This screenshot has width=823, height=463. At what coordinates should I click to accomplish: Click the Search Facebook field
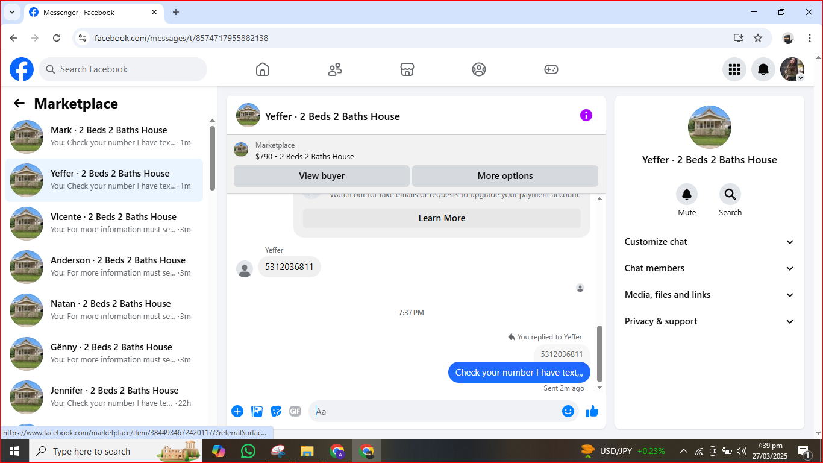pos(123,69)
